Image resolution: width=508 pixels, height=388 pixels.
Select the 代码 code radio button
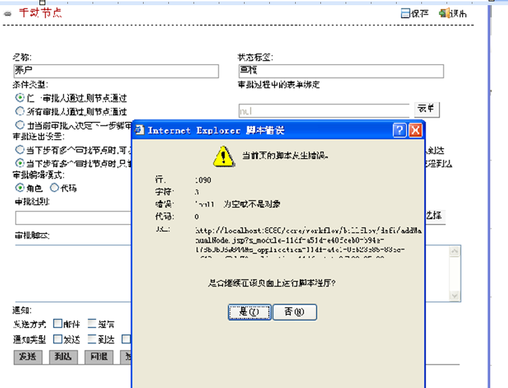pos(54,188)
